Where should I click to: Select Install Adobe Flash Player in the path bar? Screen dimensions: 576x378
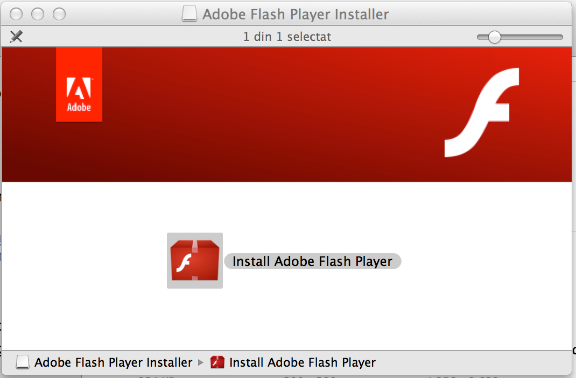click(x=303, y=362)
